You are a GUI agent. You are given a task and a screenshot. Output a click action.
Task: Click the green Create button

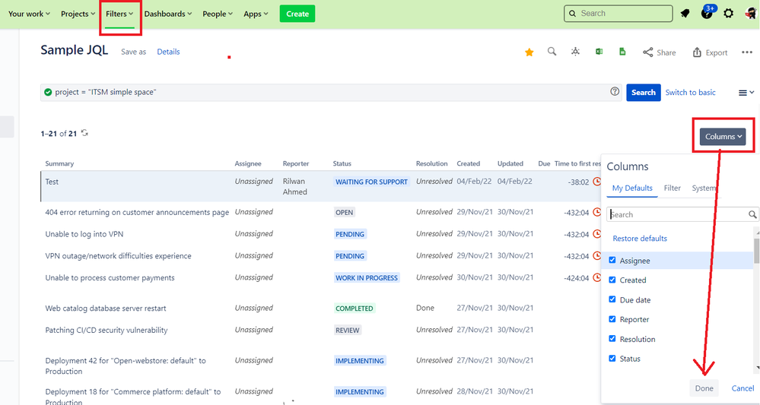point(297,14)
